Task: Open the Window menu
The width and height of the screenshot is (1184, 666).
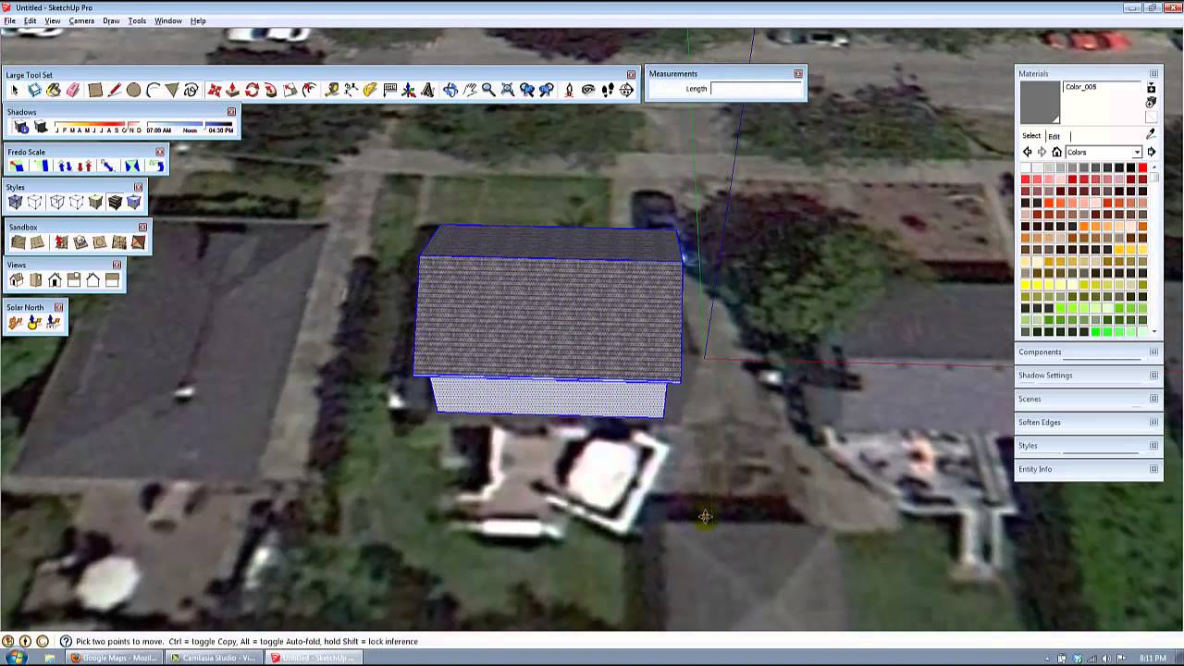Action: pos(167,20)
